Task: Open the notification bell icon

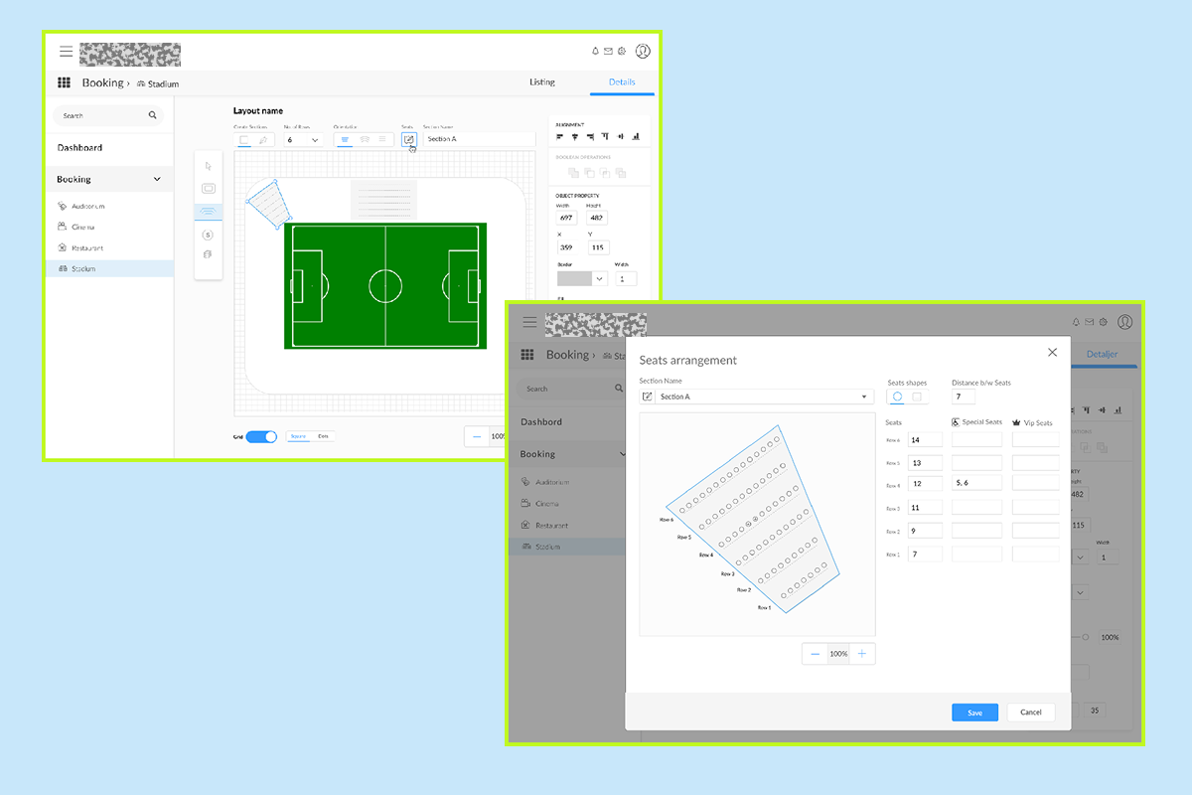Action: 595,51
